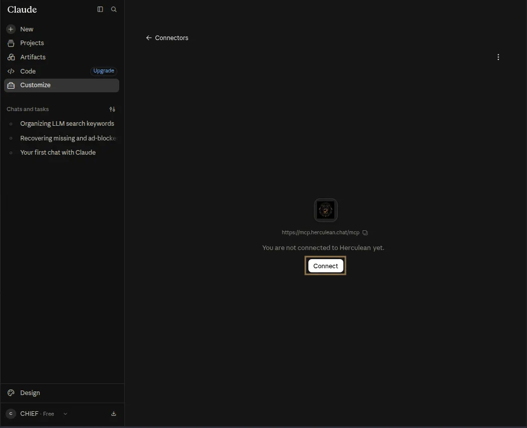
Task: Click the Customize briefcase icon
Action: (11, 85)
